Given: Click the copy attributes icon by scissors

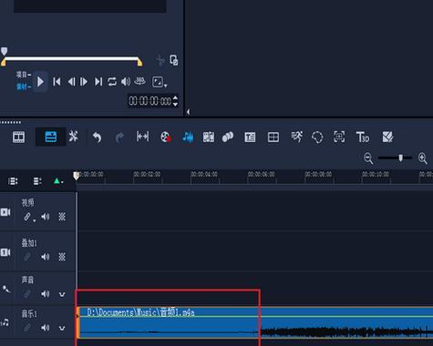Looking at the screenshot, I should click(x=174, y=60).
